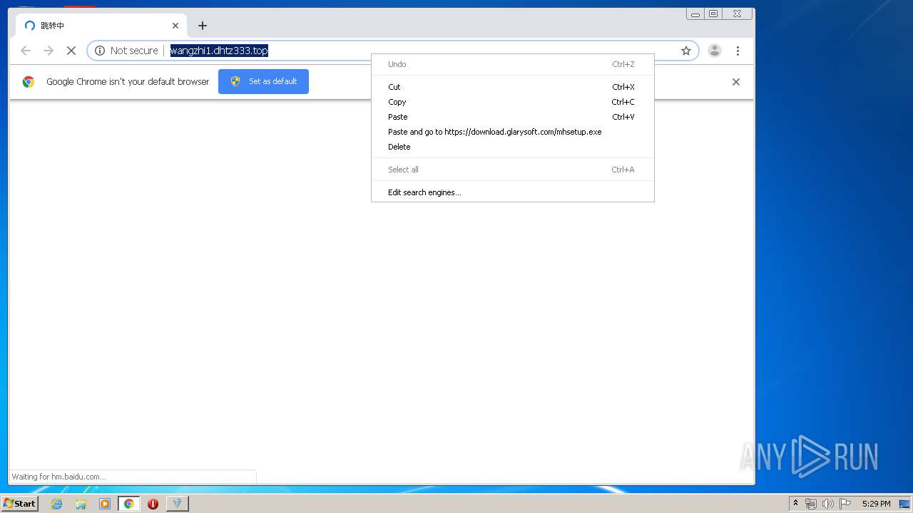Viewport: 913px width, 513px height.
Task: Click the browser forward arrow
Action: tap(49, 51)
